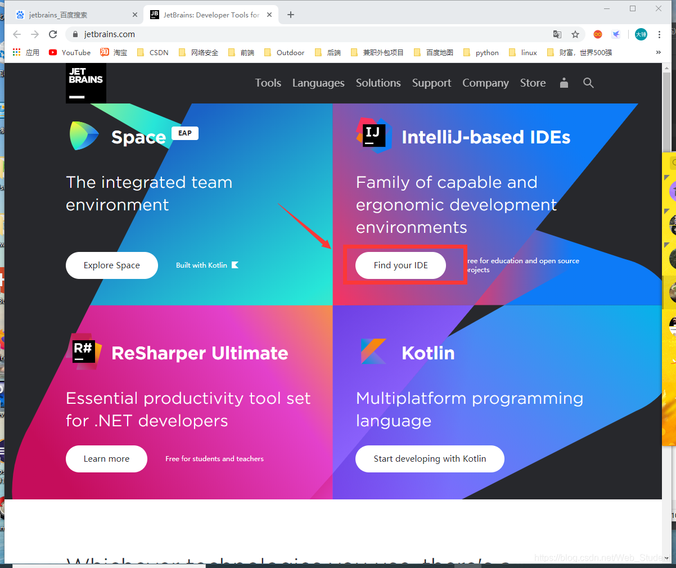Click the blue bird extension icon
This screenshot has height=568, width=676.
(x=616, y=34)
